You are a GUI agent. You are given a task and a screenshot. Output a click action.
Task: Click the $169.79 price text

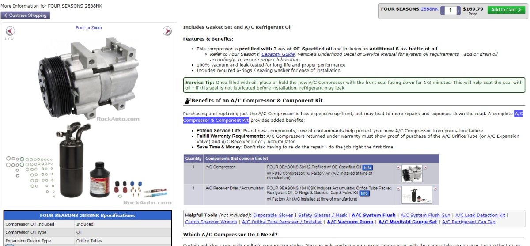[x=473, y=8]
